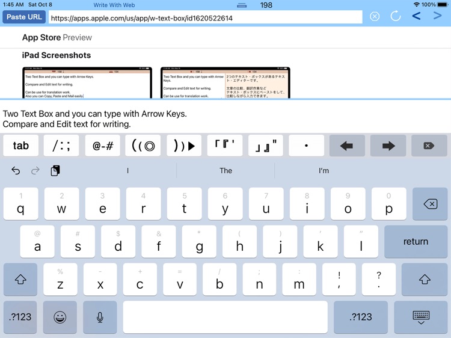Tap the h key
This screenshot has width=451, height=338.
pos(239,242)
